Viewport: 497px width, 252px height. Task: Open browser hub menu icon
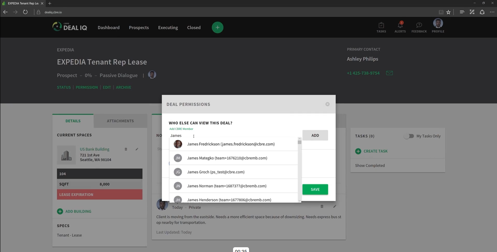pyautogui.click(x=462, y=12)
